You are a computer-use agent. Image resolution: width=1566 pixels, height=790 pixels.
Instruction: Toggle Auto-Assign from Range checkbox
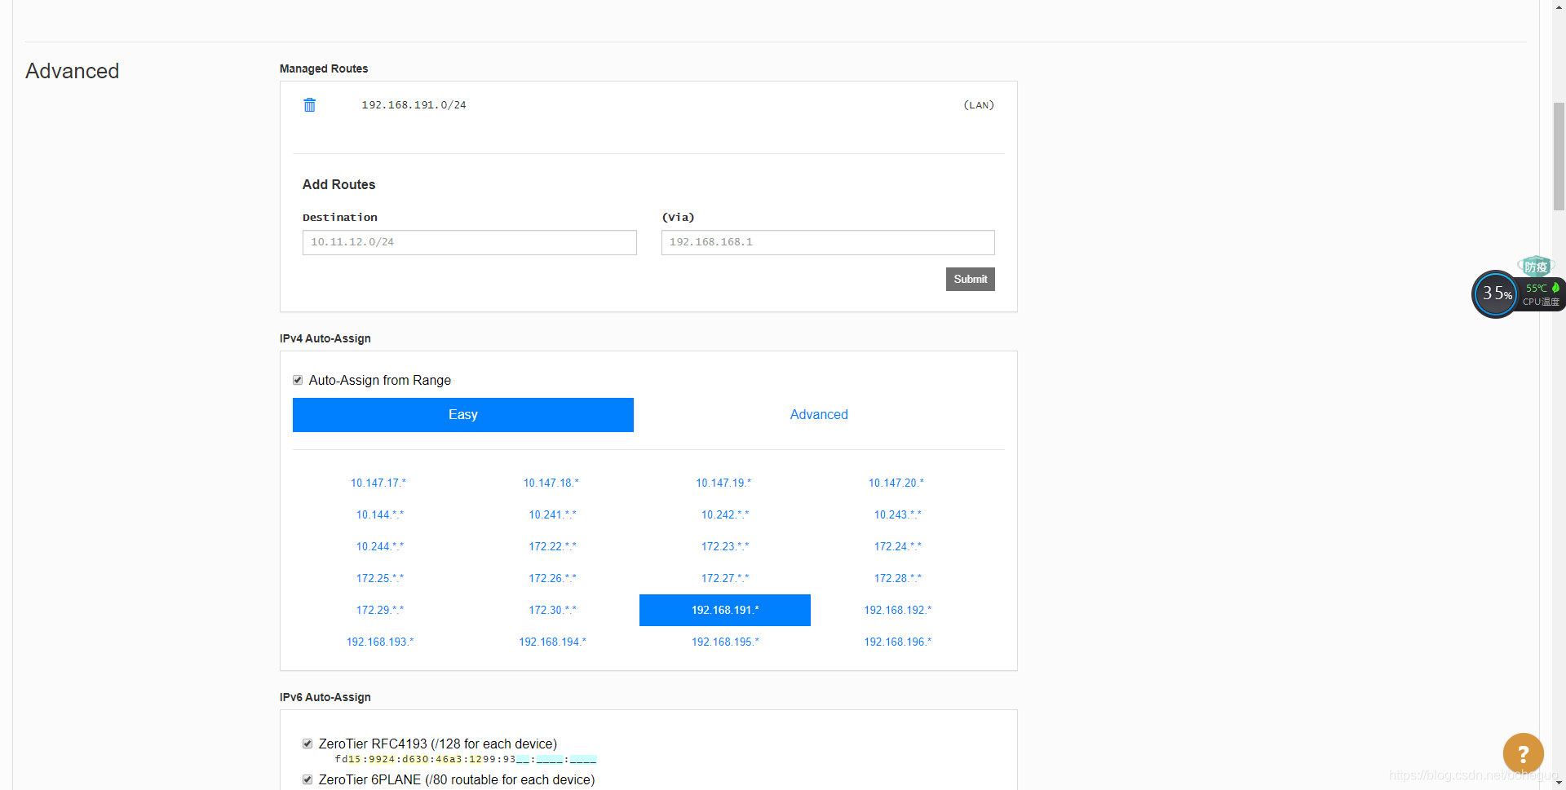point(298,380)
